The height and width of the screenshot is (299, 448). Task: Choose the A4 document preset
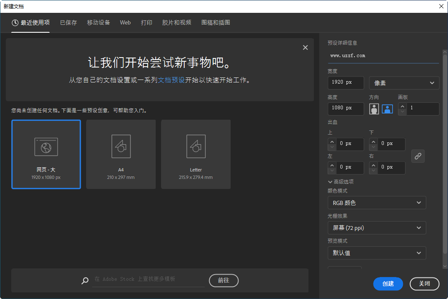coord(120,154)
